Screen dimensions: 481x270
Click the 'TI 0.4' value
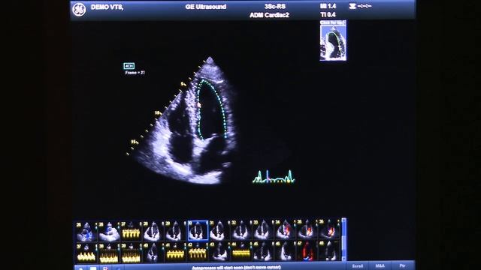click(328, 14)
